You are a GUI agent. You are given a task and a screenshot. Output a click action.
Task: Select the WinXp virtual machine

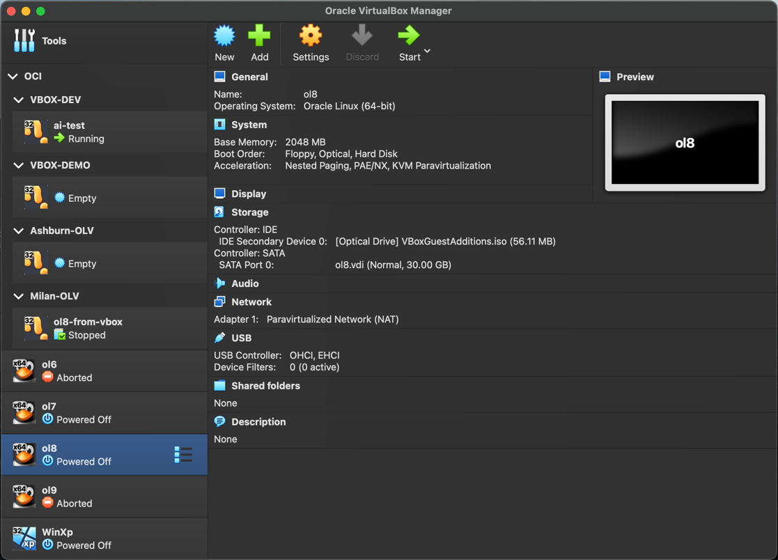point(104,538)
